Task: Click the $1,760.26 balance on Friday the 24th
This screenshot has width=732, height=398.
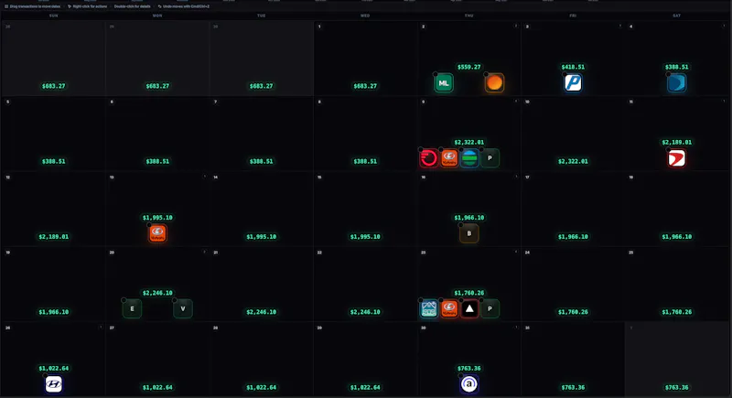Action: [x=573, y=312]
